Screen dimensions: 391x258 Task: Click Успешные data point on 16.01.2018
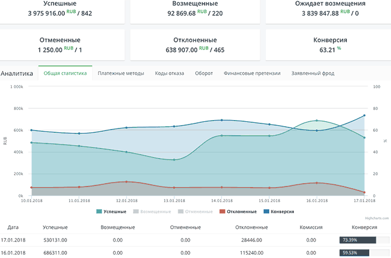(x=317, y=121)
